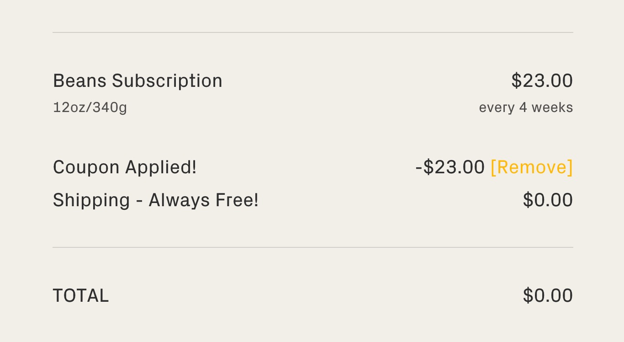This screenshot has width=624, height=342.
Task: Click the word Shipping in shipping row
Action: tap(91, 200)
